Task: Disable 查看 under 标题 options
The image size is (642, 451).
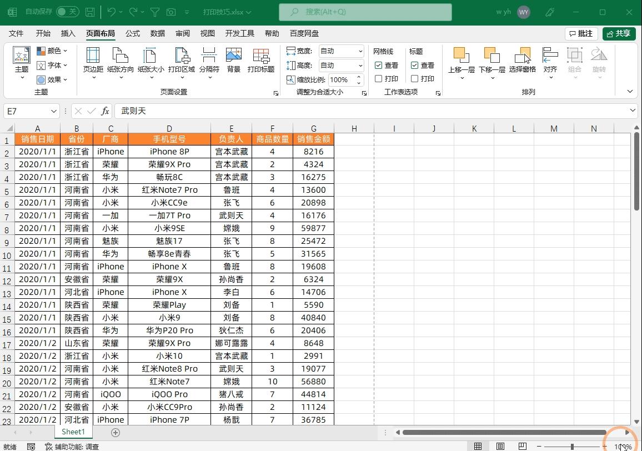Action: (414, 65)
